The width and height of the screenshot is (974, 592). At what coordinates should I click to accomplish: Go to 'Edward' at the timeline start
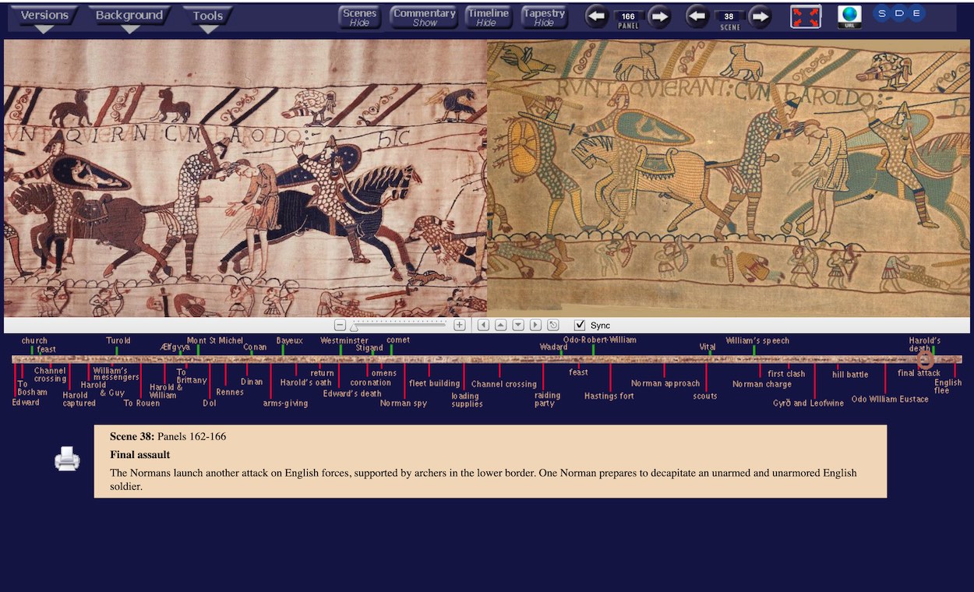click(x=26, y=402)
